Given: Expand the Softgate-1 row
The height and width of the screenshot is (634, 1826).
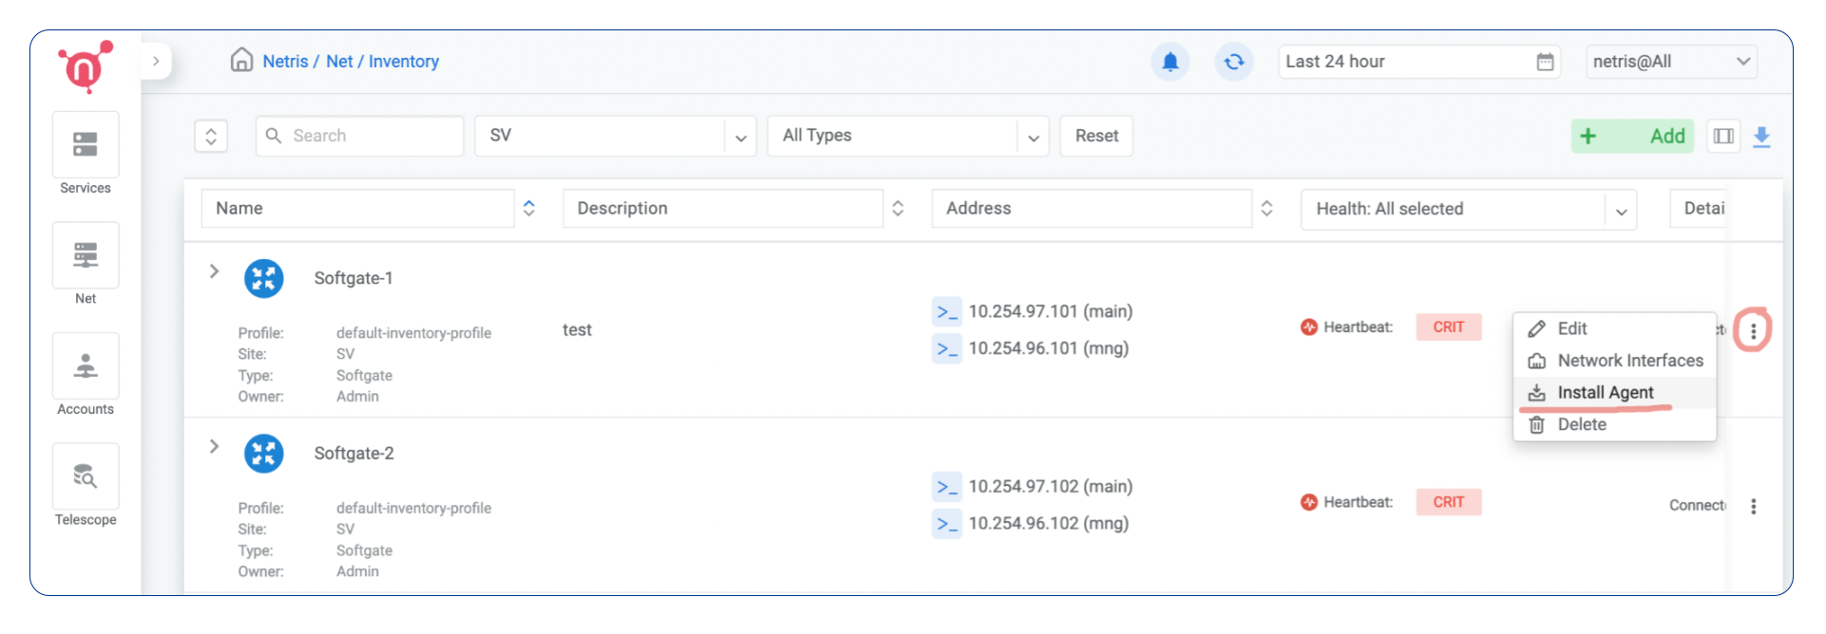Looking at the screenshot, I should click(215, 271).
